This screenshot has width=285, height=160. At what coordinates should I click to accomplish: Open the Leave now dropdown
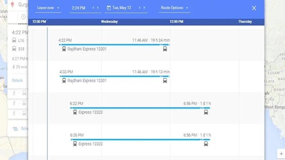click(48, 8)
